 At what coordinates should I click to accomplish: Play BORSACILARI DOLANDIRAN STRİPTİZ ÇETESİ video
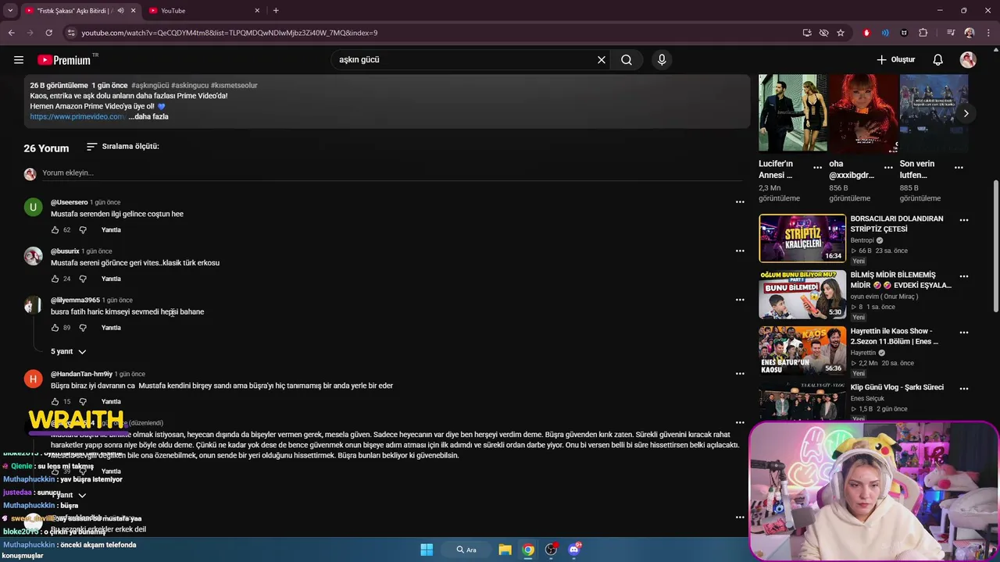802,238
